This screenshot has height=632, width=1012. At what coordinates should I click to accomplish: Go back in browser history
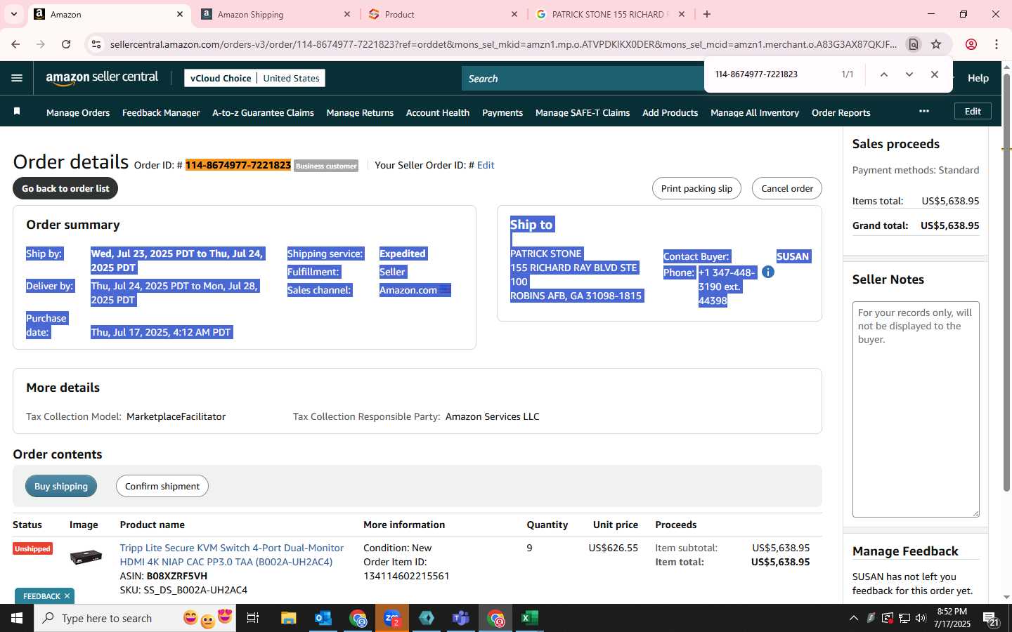pos(15,44)
